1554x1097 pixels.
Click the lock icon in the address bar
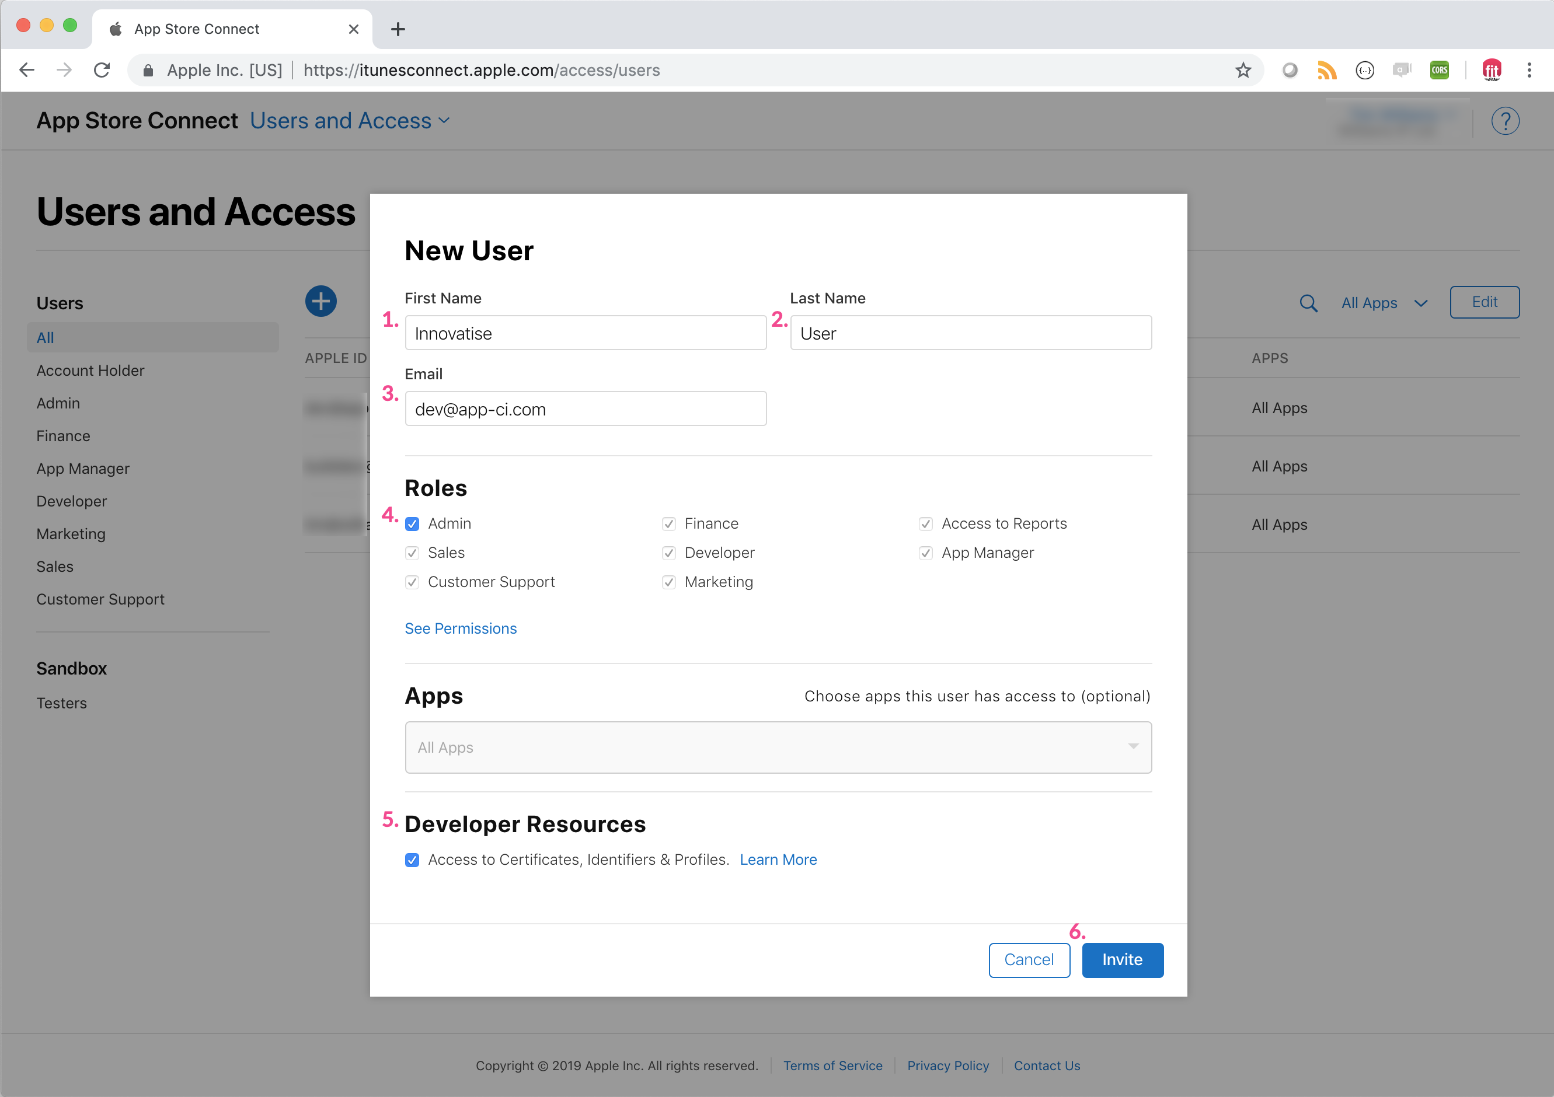148,71
